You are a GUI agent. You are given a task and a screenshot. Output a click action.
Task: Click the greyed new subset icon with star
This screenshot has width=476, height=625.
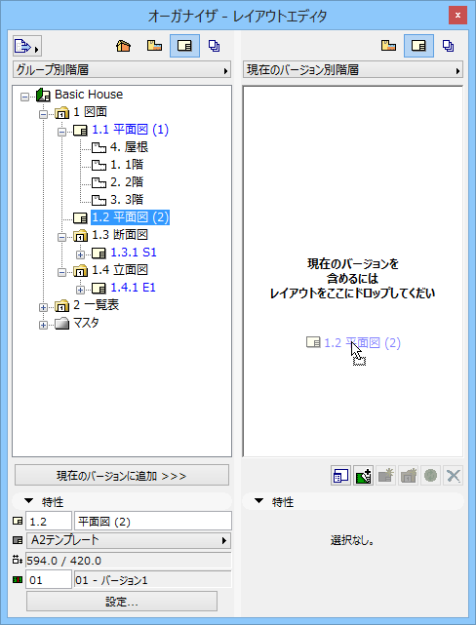point(386,476)
